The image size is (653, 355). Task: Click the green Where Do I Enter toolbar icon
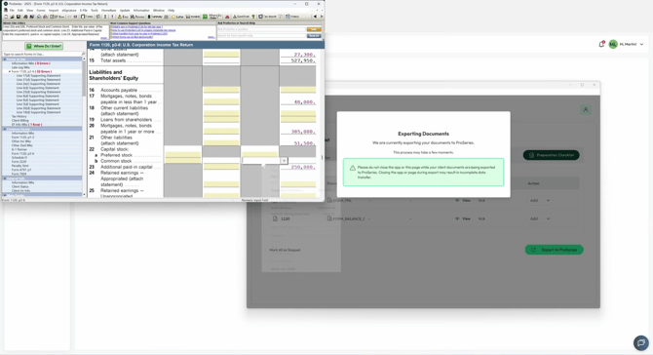click(205, 17)
